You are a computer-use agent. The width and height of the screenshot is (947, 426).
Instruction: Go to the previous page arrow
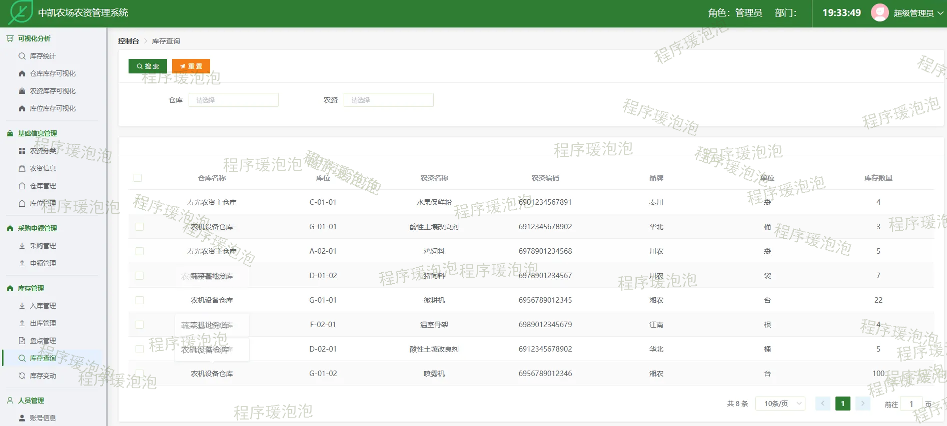[x=823, y=404]
